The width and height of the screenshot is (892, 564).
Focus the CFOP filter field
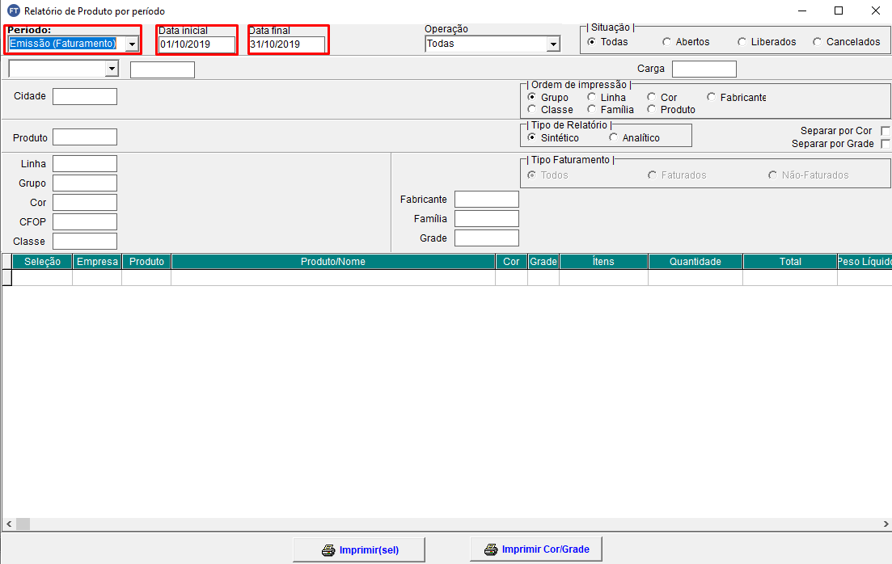pyautogui.click(x=85, y=221)
